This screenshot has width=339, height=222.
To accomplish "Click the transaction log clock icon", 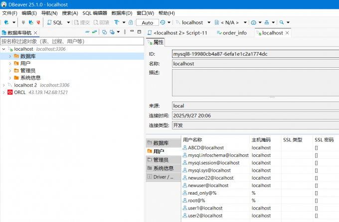I will 163,22.
